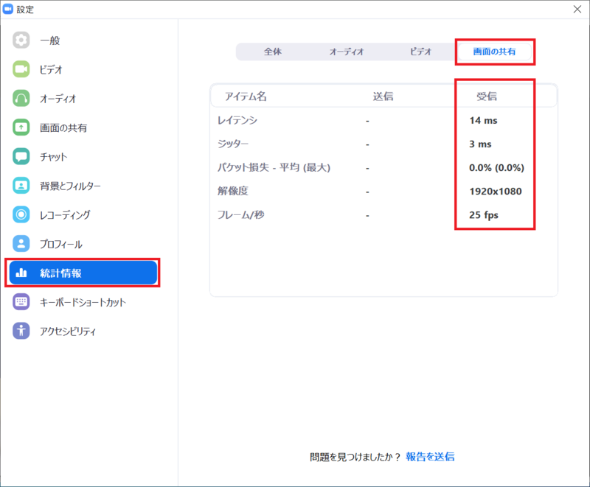Switch to the ビデオ statistics tab
This screenshot has width=590, height=487.
pos(420,52)
